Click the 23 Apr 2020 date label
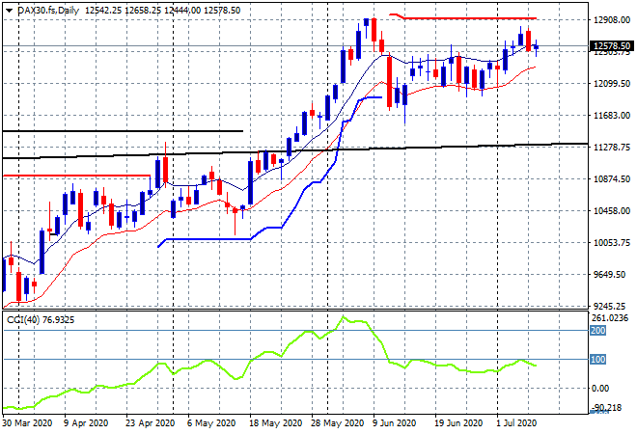The image size is (637, 434). (150, 423)
